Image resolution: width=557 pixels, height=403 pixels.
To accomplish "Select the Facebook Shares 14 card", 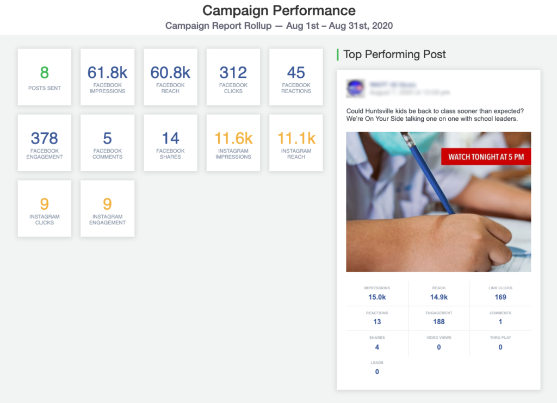I will pyautogui.click(x=170, y=143).
